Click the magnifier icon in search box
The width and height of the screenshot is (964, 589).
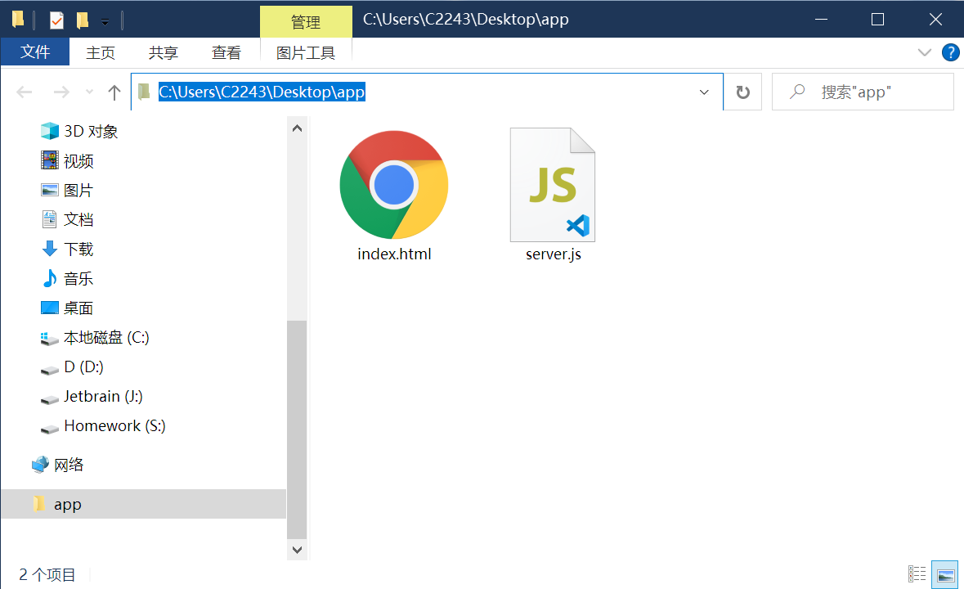click(797, 92)
